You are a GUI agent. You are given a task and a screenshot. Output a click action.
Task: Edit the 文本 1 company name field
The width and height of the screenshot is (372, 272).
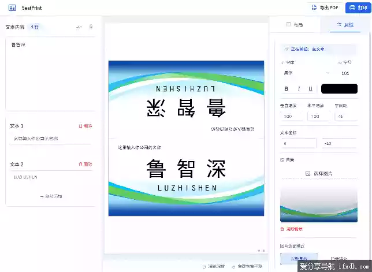click(50, 139)
